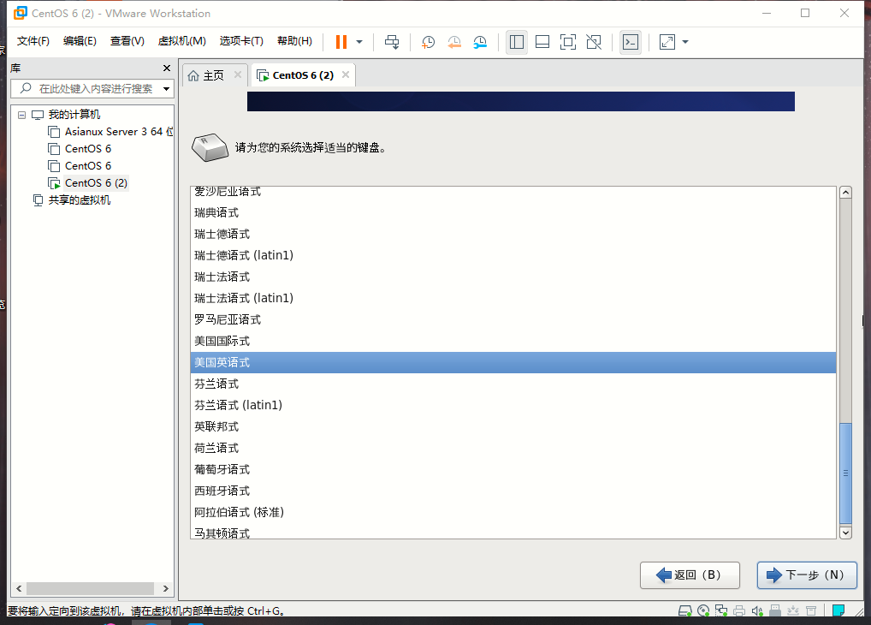This screenshot has width=871, height=625.
Task: Open the library search filter dropdown
Action: pos(166,88)
